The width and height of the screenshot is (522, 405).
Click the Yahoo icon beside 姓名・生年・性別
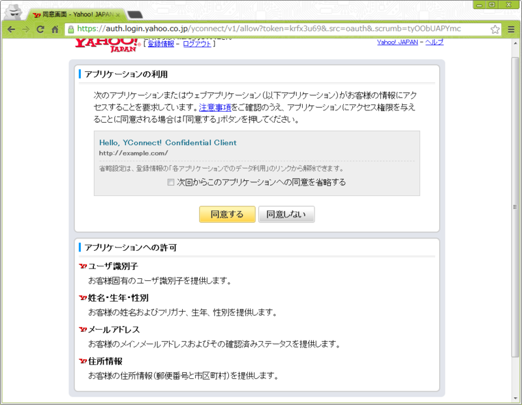83,298
